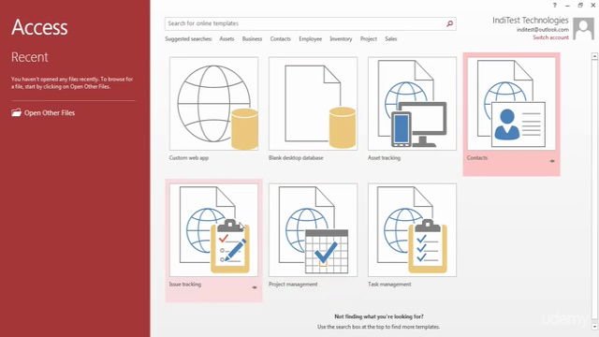599x337 pixels.
Task: Click the inditest@outlook.com email text
Action: click(x=543, y=29)
